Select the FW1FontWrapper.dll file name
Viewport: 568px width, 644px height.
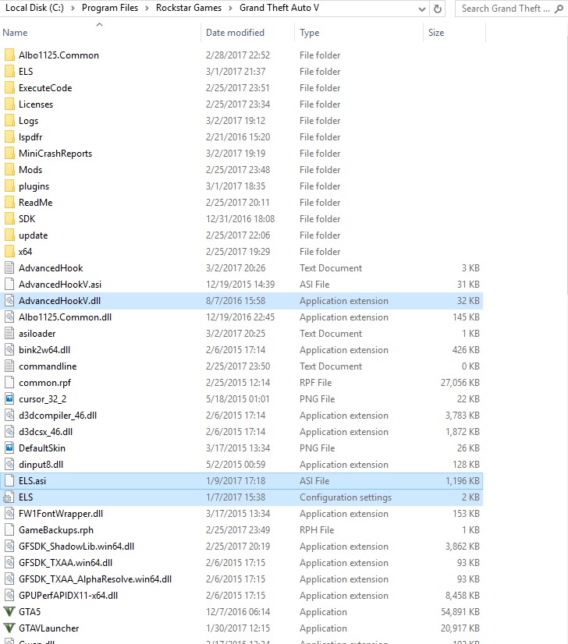tap(61, 513)
